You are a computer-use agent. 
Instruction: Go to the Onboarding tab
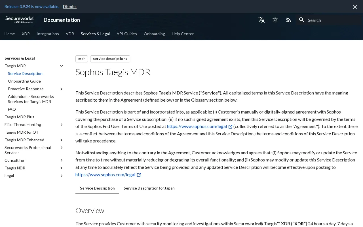154,34
